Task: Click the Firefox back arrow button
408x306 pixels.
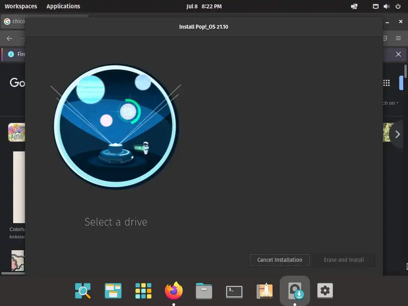Action: tap(10, 39)
